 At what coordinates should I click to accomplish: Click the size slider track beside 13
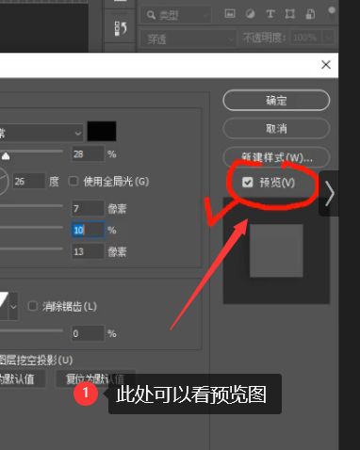pyautogui.click(x=31, y=249)
